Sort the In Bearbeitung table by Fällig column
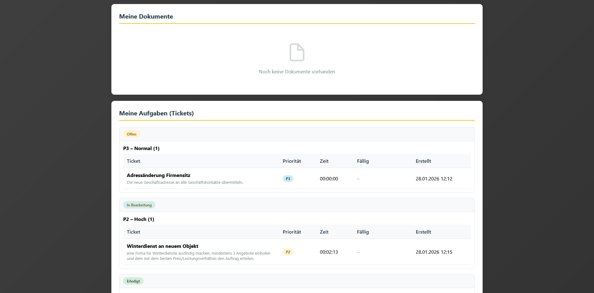 [x=363, y=232]
